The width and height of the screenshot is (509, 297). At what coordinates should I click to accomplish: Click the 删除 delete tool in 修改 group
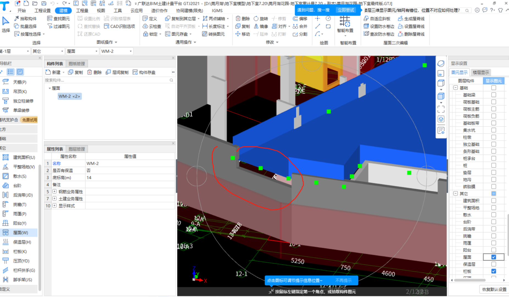pyautogui.click(x=243, y=18)
